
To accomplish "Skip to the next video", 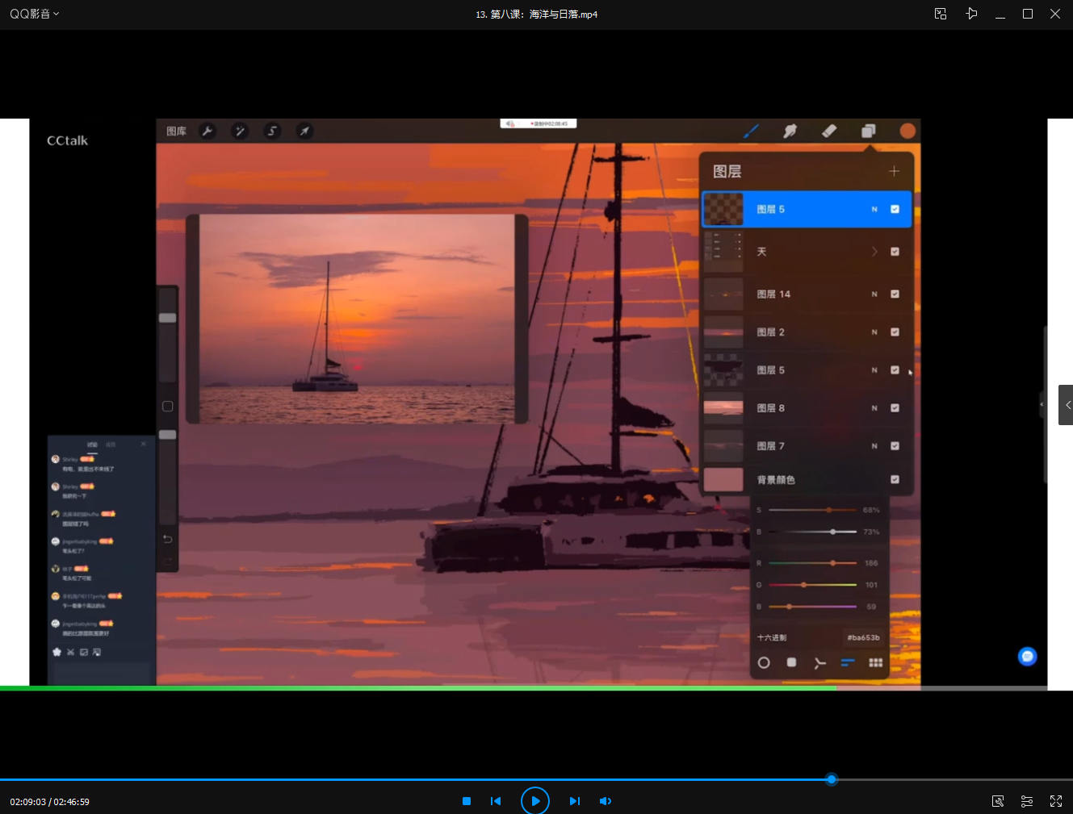I will coord(574,801).
